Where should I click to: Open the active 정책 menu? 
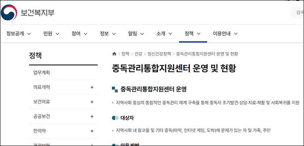point(193,33)
